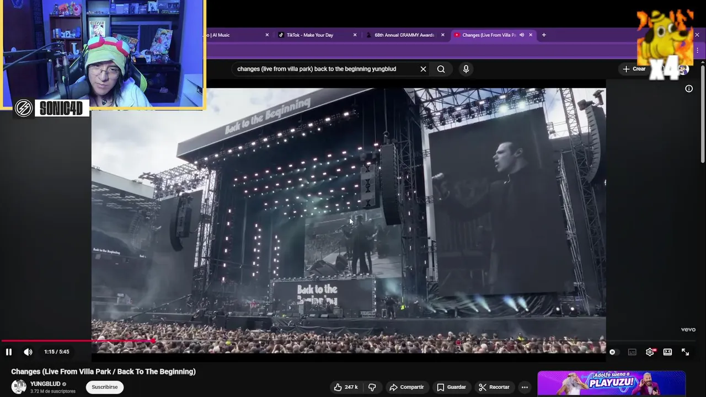Close the AI Music tab
The image size is (706, 397).
coord(267,35)
